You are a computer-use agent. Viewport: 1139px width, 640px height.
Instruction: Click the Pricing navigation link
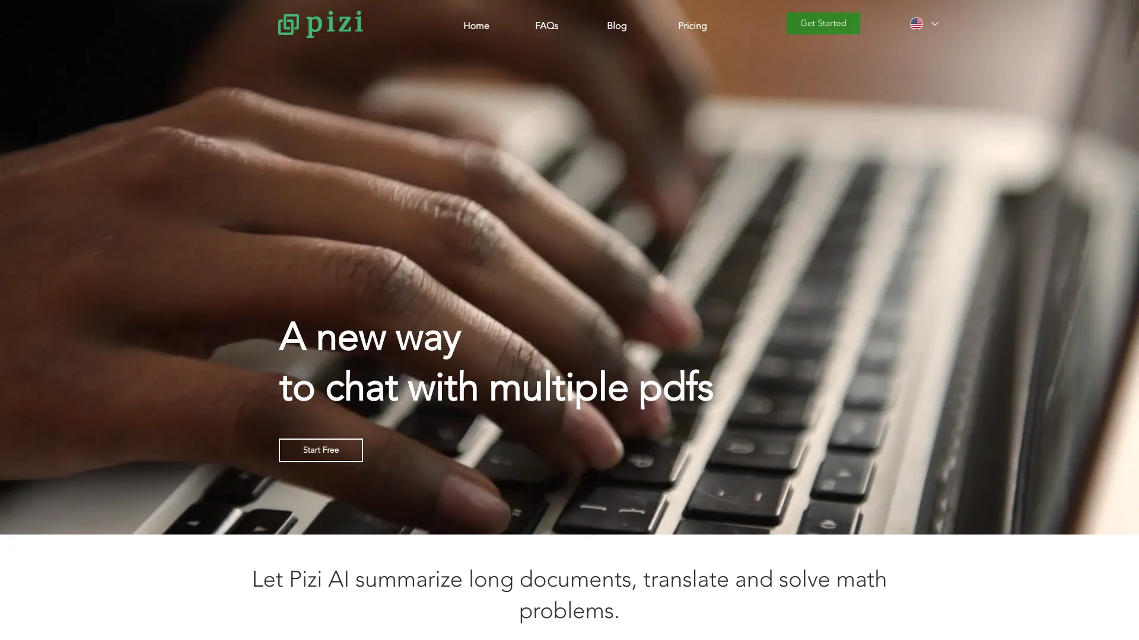(692, 26)
